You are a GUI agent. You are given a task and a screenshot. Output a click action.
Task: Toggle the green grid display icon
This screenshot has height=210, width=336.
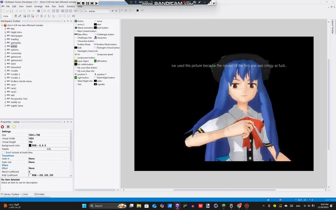(x=28, y=16)
